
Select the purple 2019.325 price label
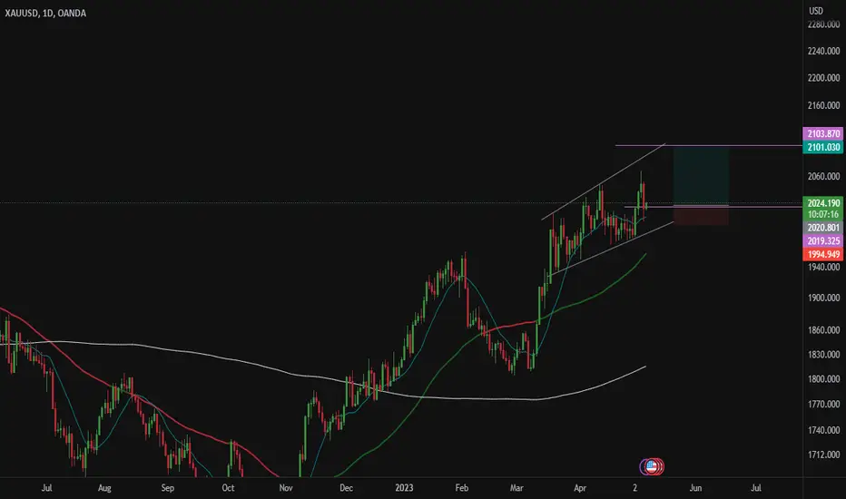(822, 241)
